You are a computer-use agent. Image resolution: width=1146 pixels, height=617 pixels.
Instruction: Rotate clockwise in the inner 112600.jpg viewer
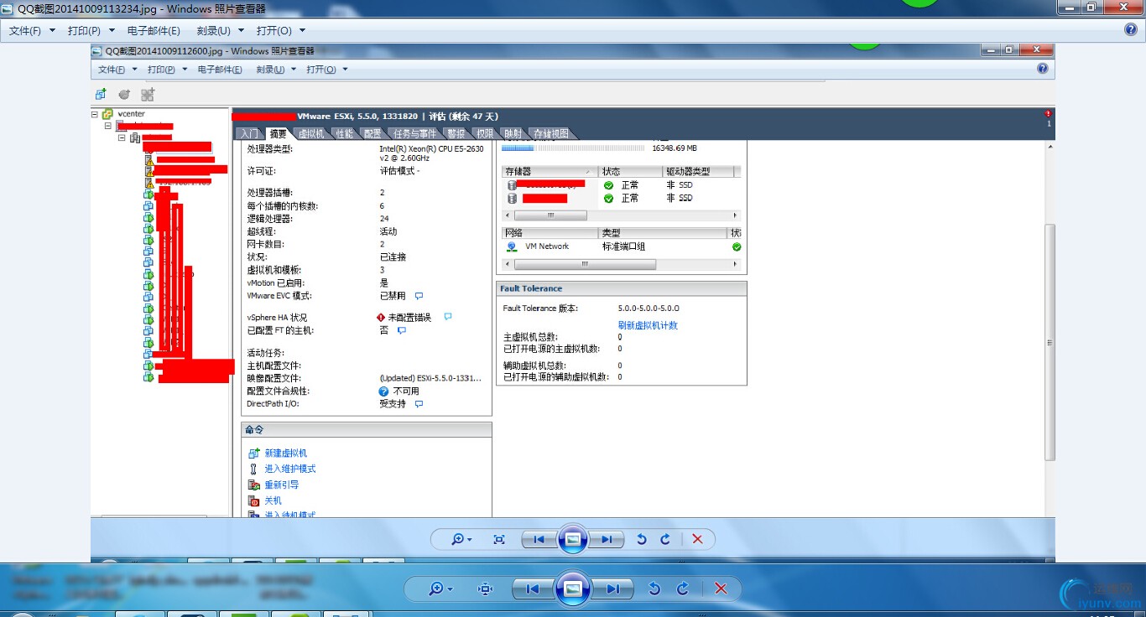click(665, 540)
